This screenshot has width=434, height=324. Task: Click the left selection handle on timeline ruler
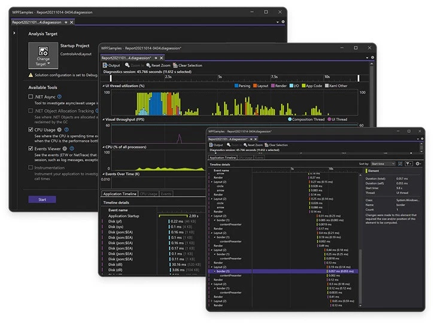pos(111,78)
